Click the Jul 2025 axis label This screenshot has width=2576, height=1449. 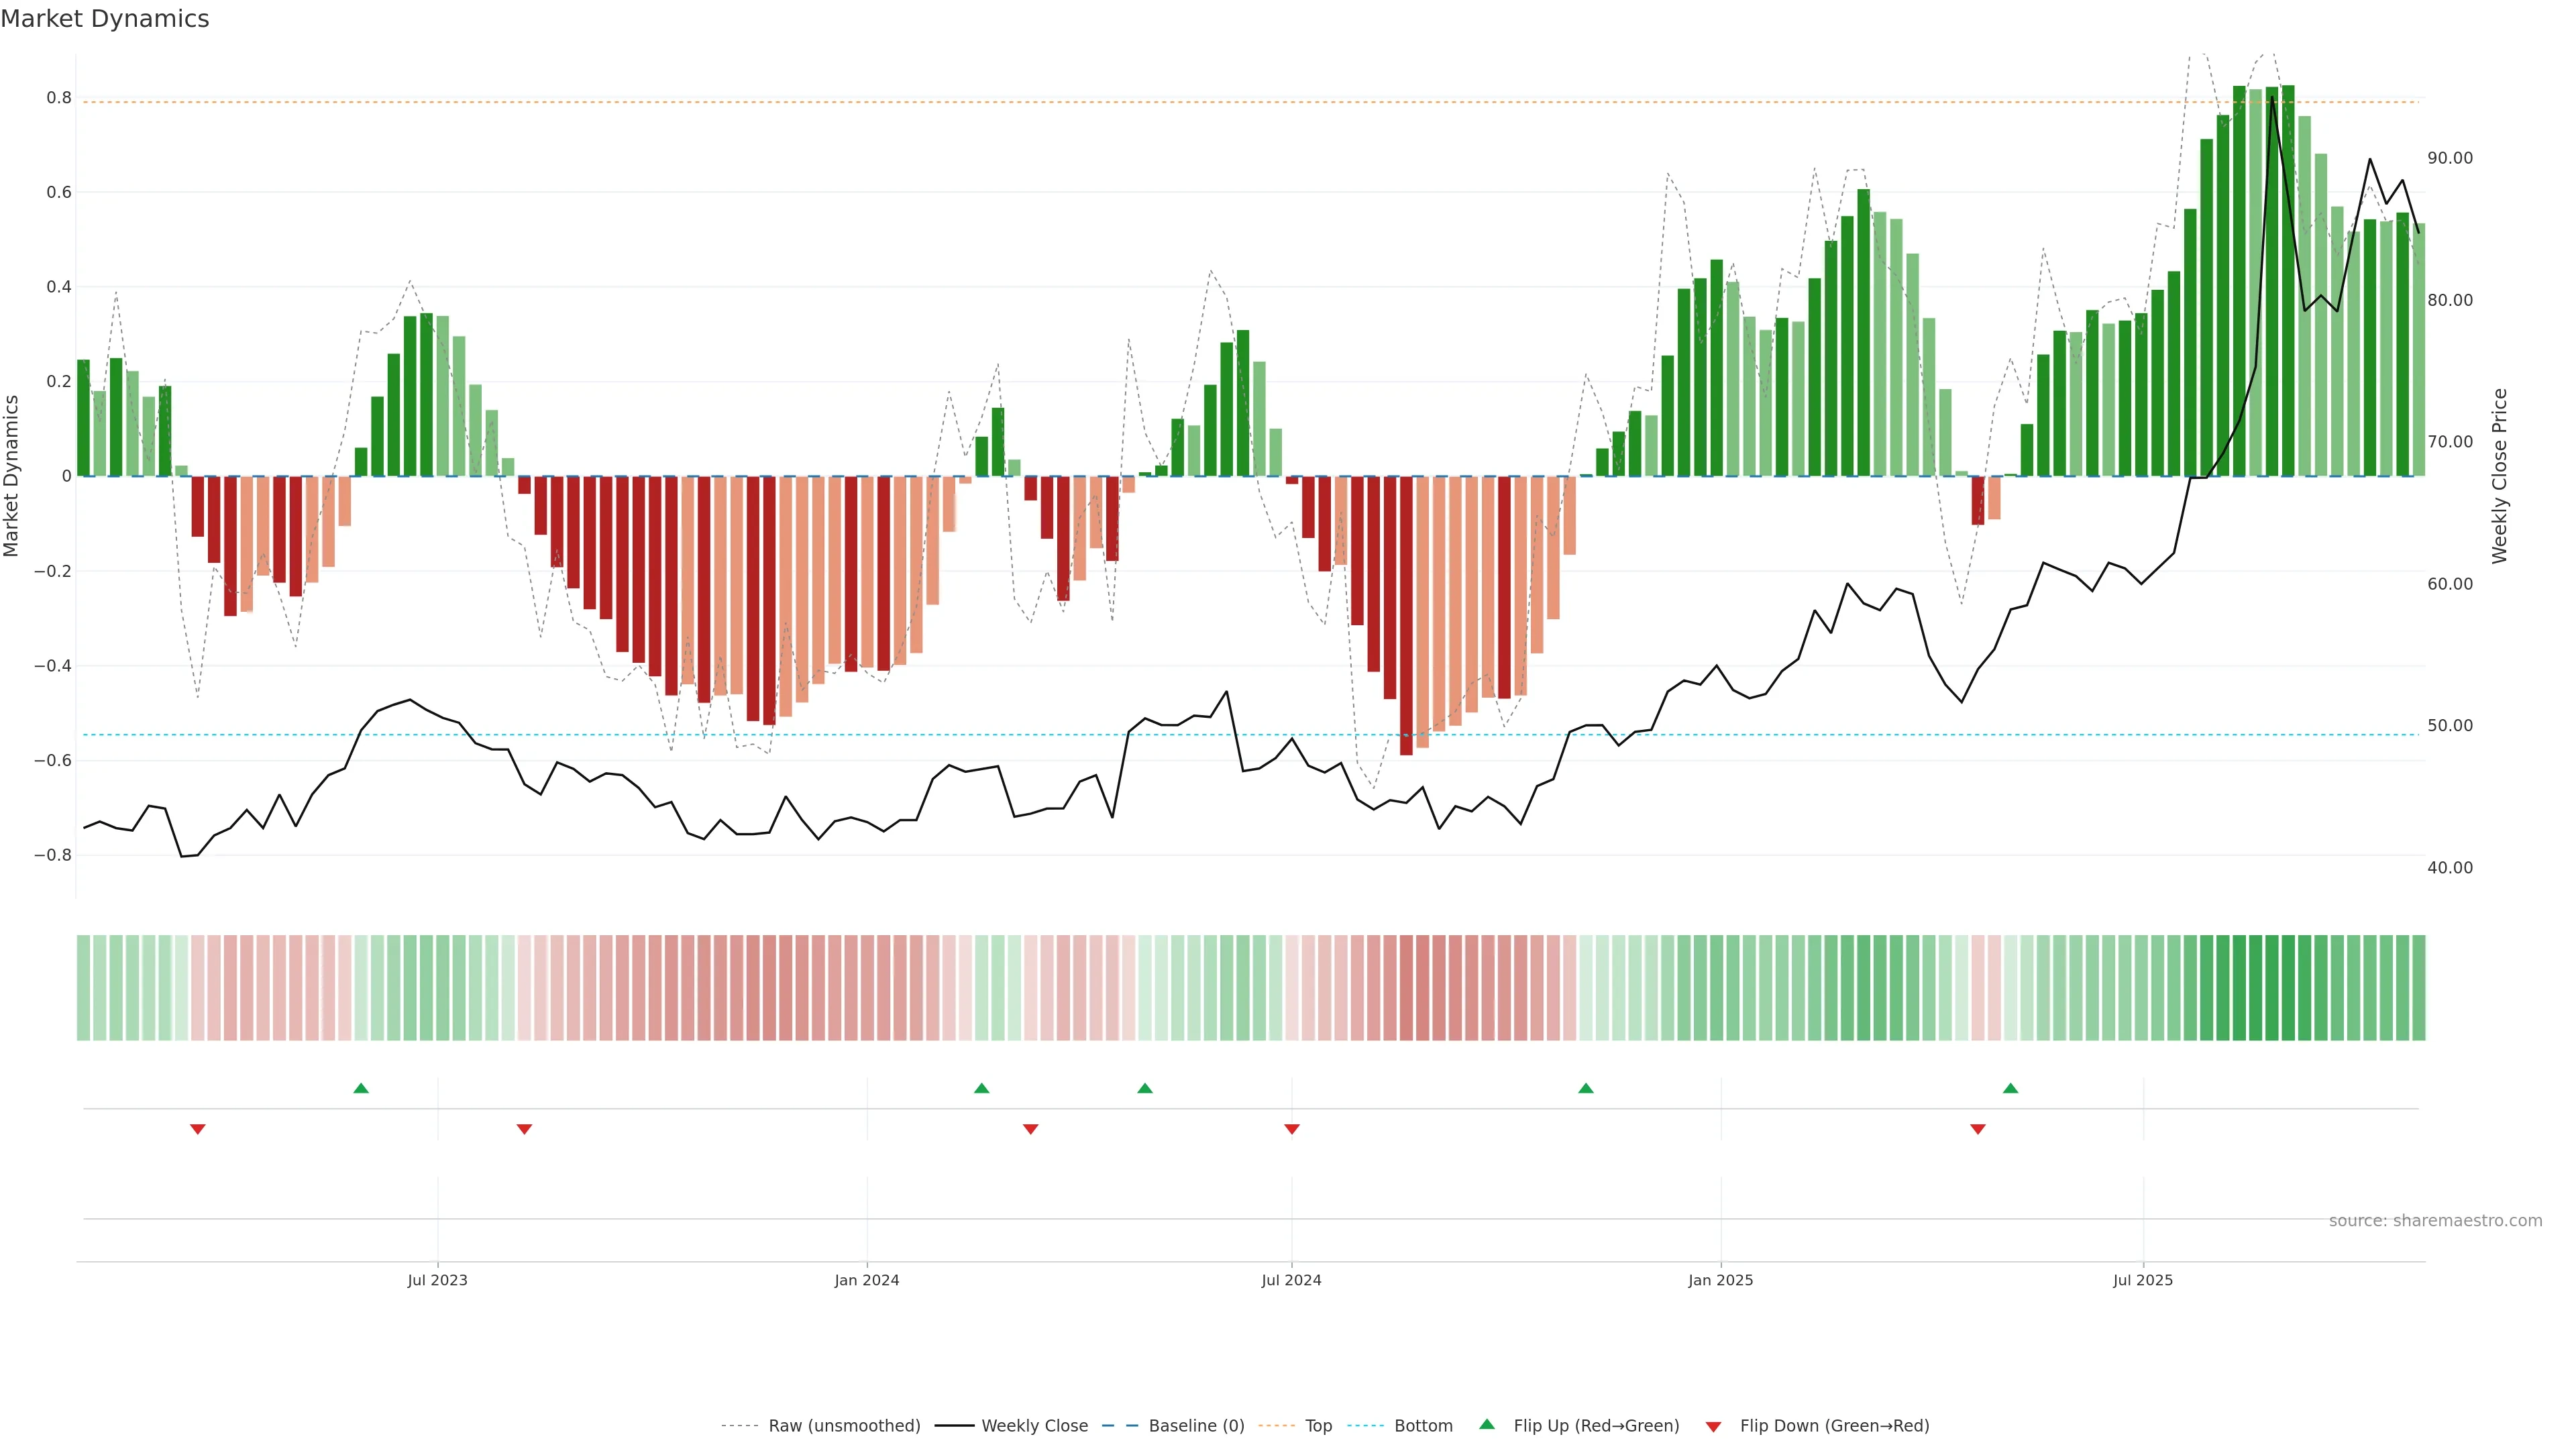(x=2142, y=1280)
